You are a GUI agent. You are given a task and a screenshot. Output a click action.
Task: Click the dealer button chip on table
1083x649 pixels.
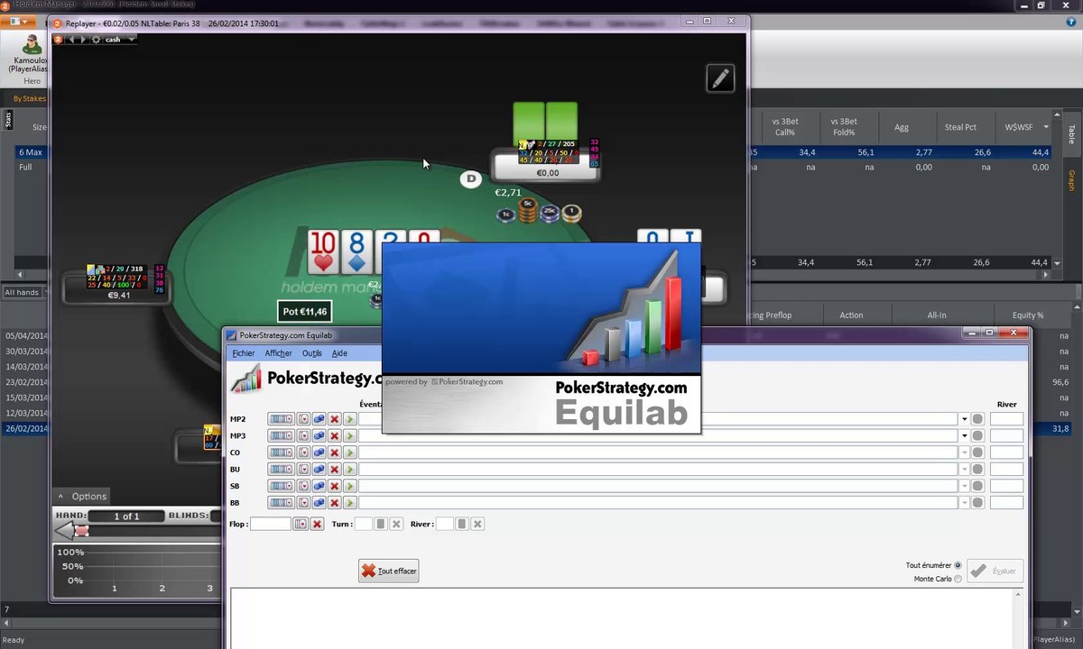(470, 179)
